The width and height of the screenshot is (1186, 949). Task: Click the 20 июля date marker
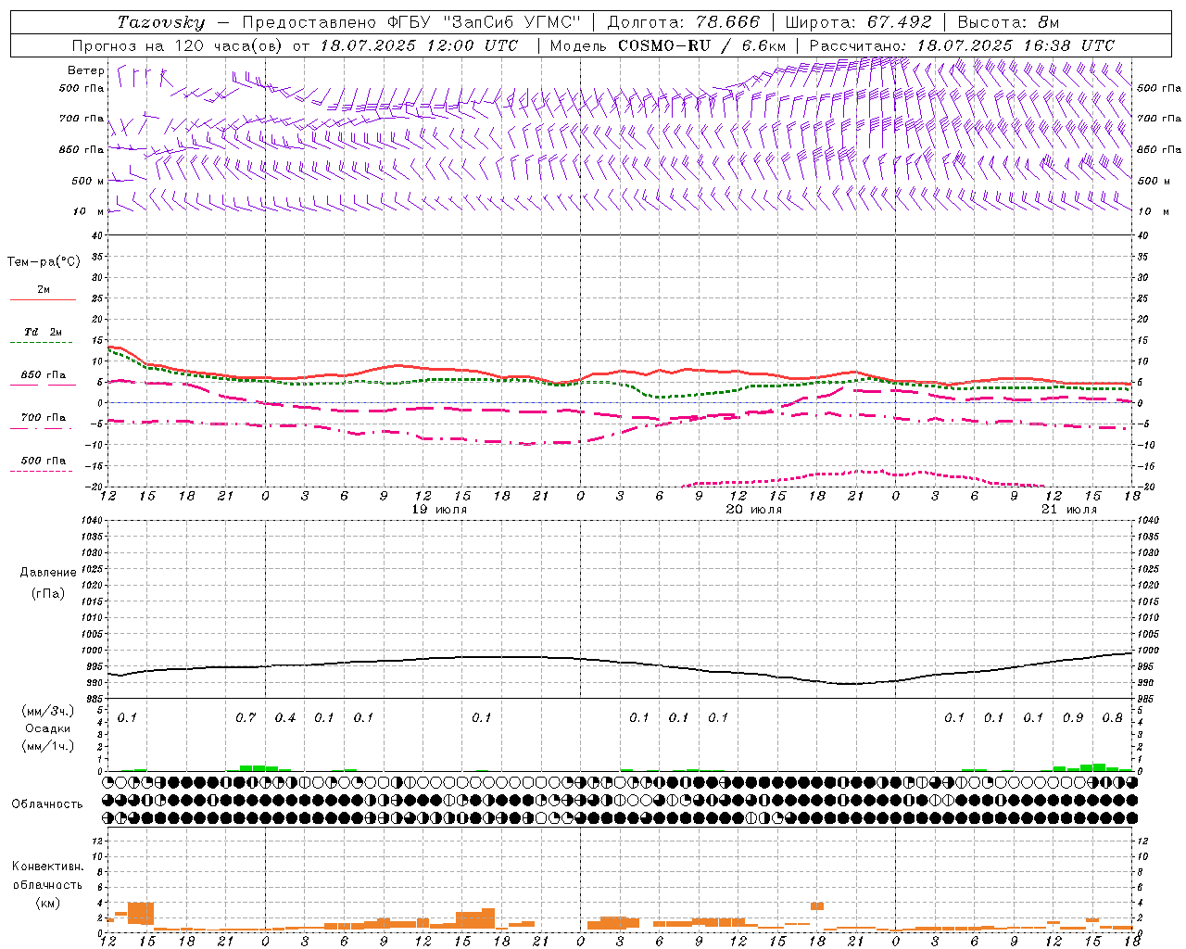pos(754,510)
